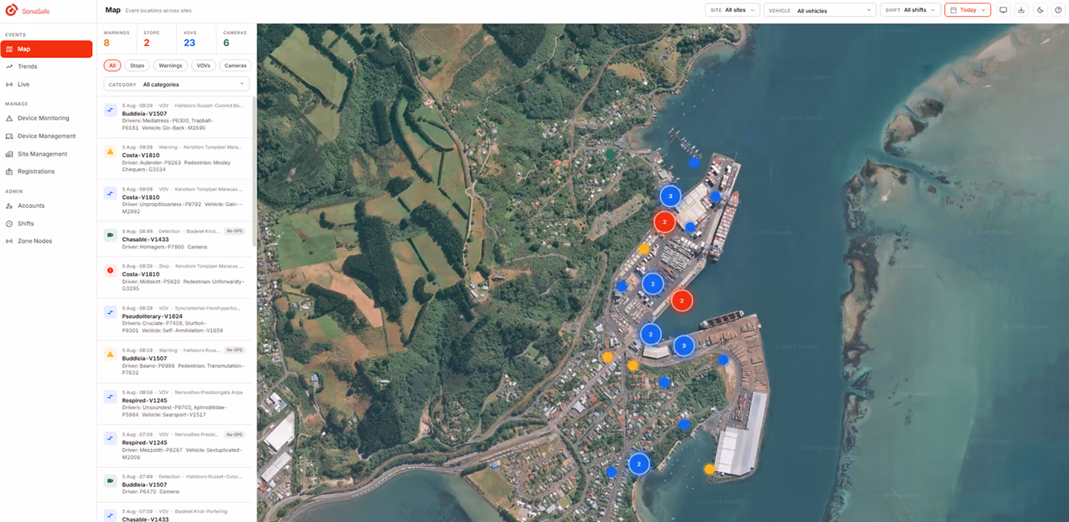The image size is (1069, 522).
Task: Click camera icon of 08:49 Chasable-V1433 detection
Action: 110,235
